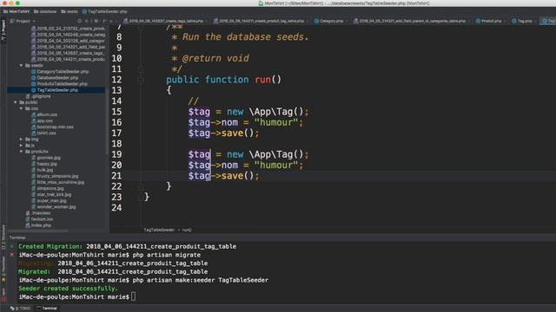Collapse the seeds folder in tree

(21, 66)
